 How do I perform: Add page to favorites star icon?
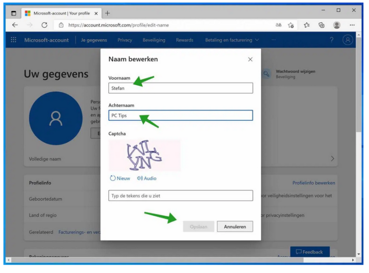(291, 25)
